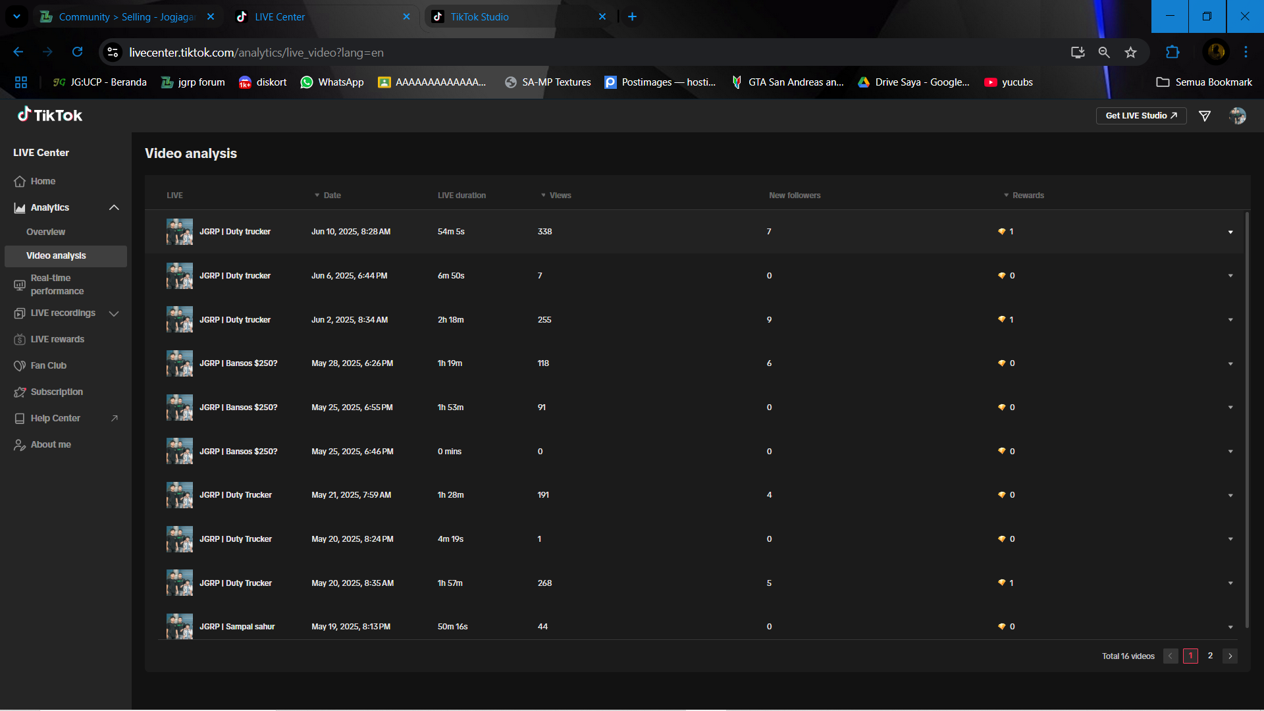The height and width of the screenshot is (711, 1264).
Task: Expand the May 19, 2025 8:13 PM row
Action: [x=1230, y=627]
